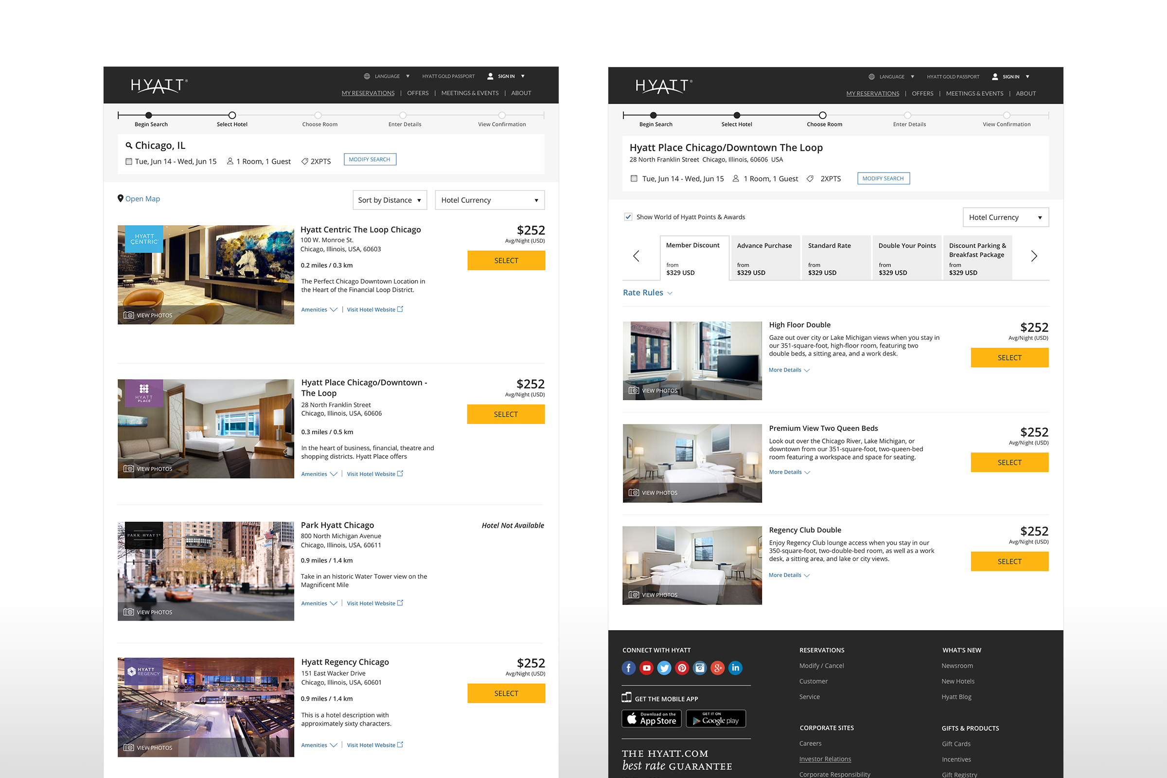Open Gift Cards footer link

click(x=956, y=744)
